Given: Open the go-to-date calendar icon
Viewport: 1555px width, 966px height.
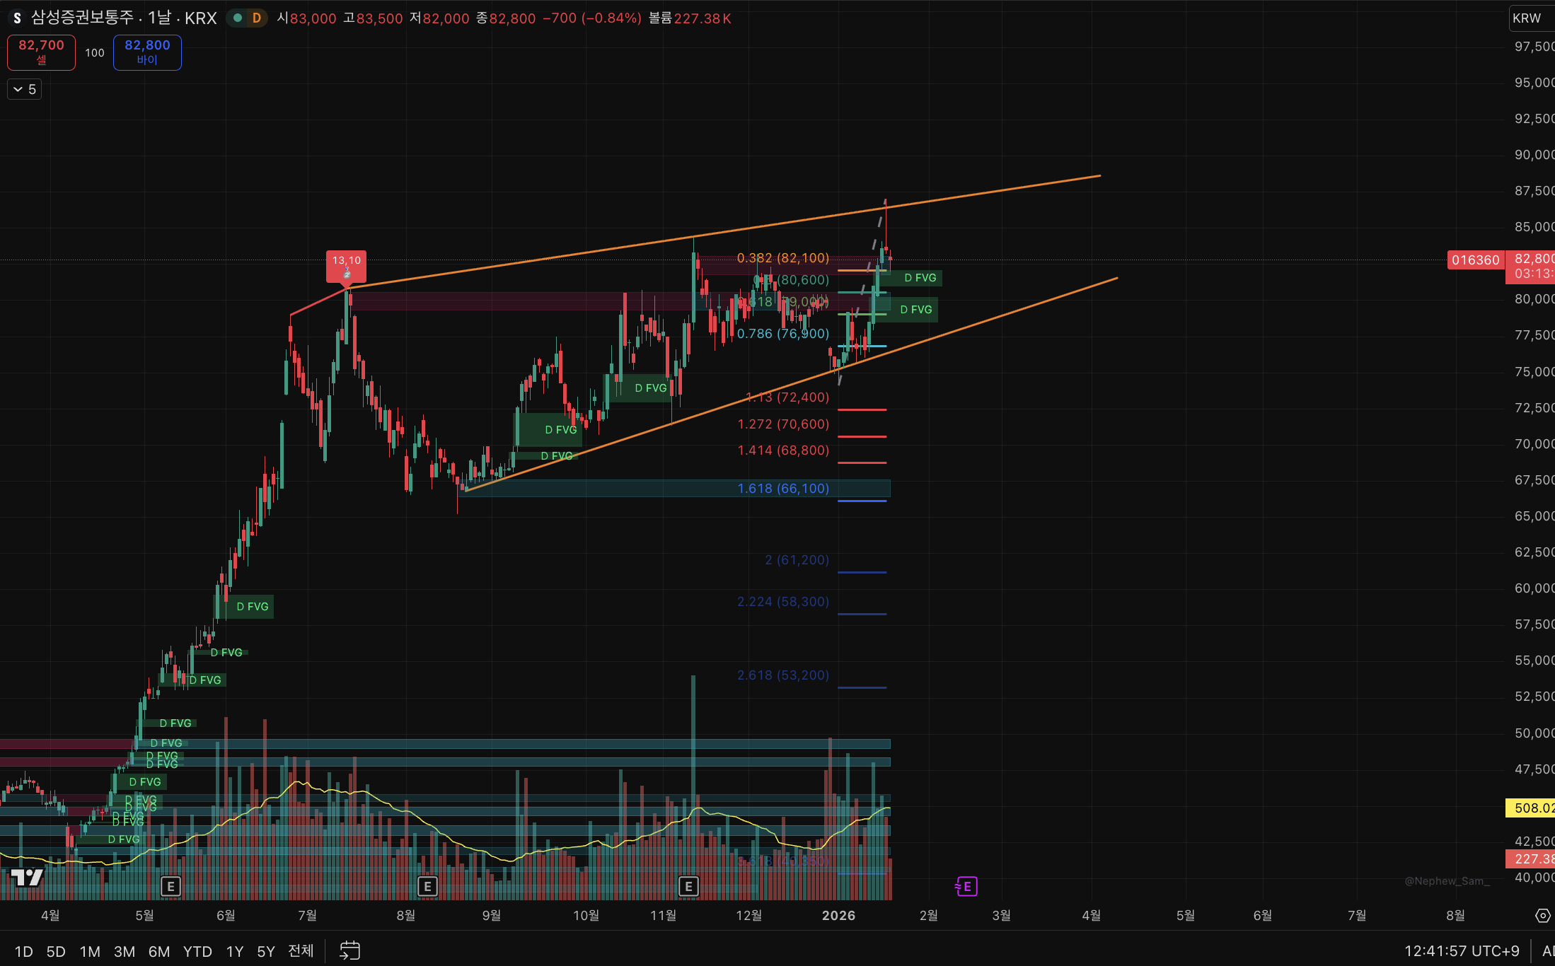Looking at the screenshot, I should click(x=349, y=950).
